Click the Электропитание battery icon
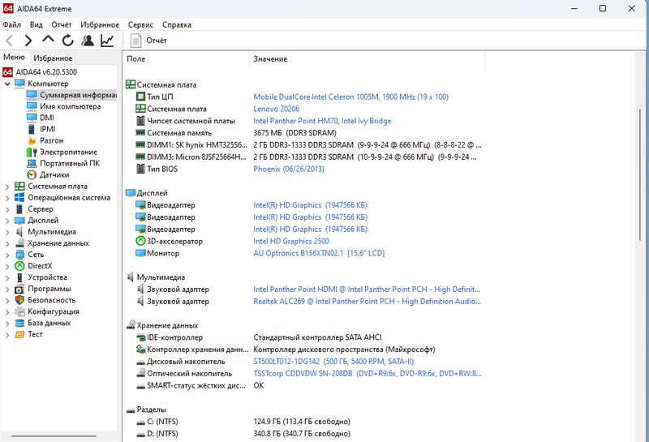 pyautogui.click(x=32, y=152)
